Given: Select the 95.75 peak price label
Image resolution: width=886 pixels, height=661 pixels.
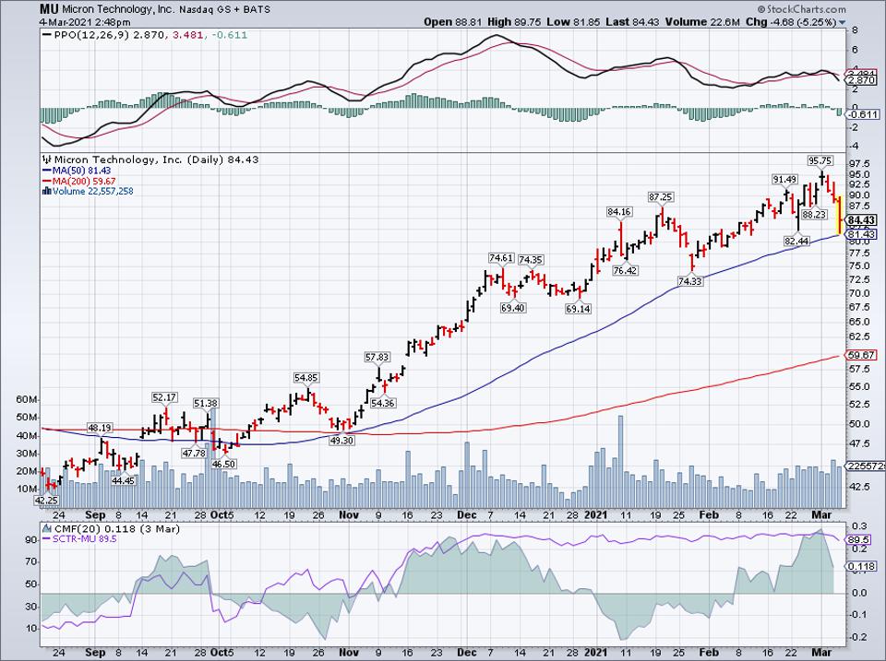Looking at the screenshot, I should pos(820,159).
